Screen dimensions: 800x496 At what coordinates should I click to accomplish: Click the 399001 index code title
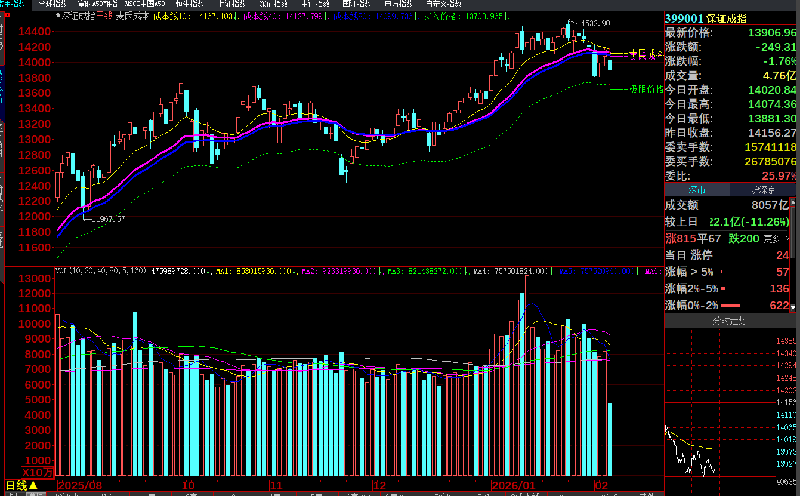(684, 19)
